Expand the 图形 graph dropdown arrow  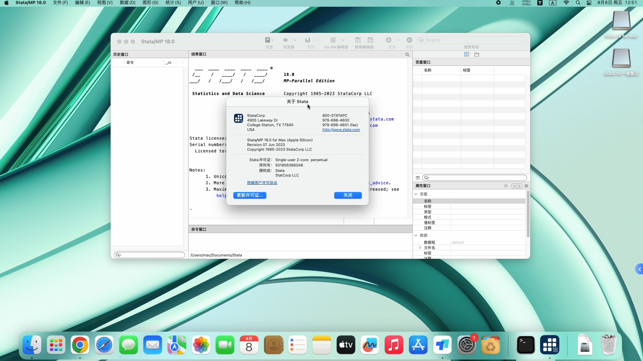pos(317,40)
